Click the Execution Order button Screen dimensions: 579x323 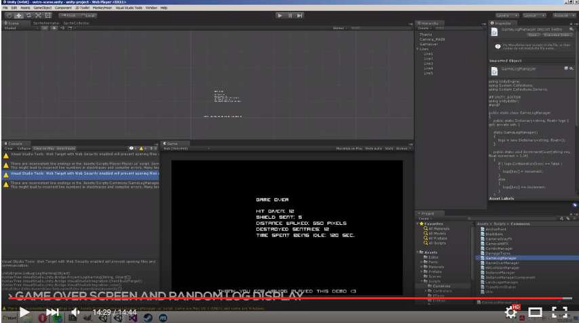click(557, 35)
